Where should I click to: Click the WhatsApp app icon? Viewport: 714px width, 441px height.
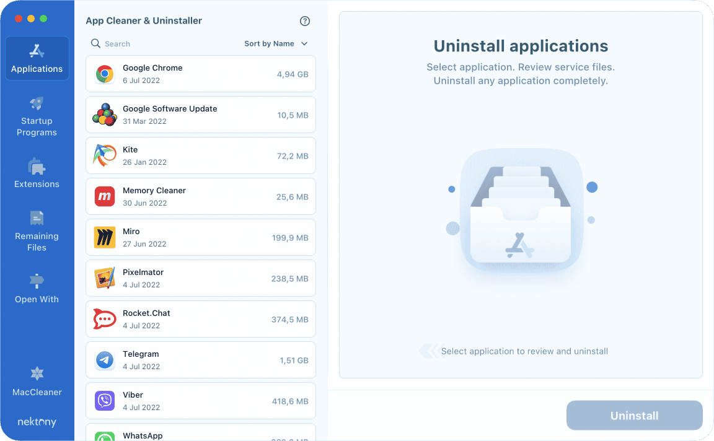[105, 437]
